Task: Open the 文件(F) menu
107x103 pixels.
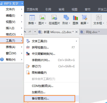Action: tap(12, 9)
